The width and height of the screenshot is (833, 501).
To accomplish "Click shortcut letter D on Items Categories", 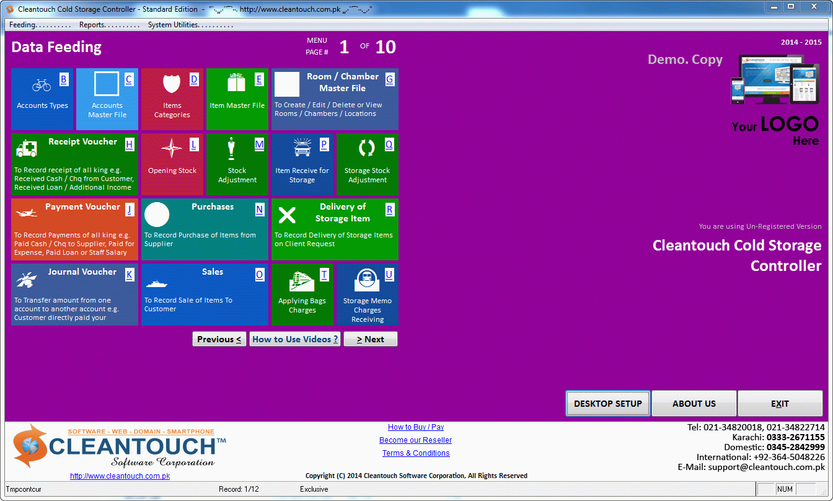I will pyautogui.click(x=194, y=79).
